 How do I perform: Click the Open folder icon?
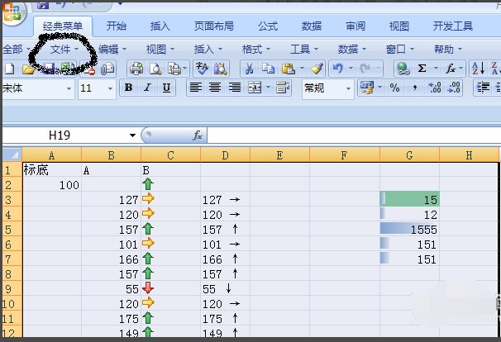point(28,69)
